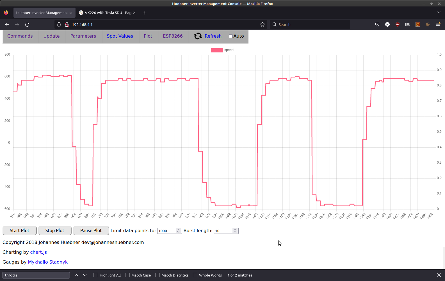This screenshot has width=445, height=281.
Task: Open the list all tabs dropdown
Action: (439, 13)
